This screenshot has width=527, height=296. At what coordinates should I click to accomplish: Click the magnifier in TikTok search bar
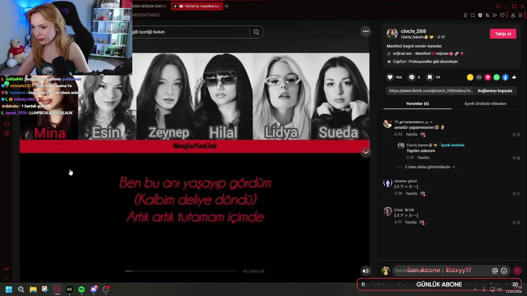pos(257,32)
